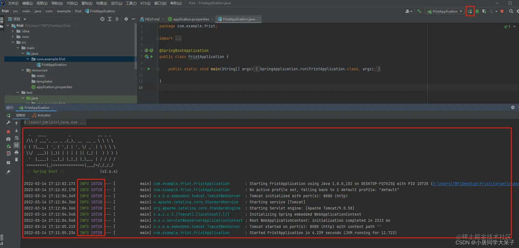Open 文件(F) menu
The width and height of the screenshot is (519, 248).
tap(13, 3)
